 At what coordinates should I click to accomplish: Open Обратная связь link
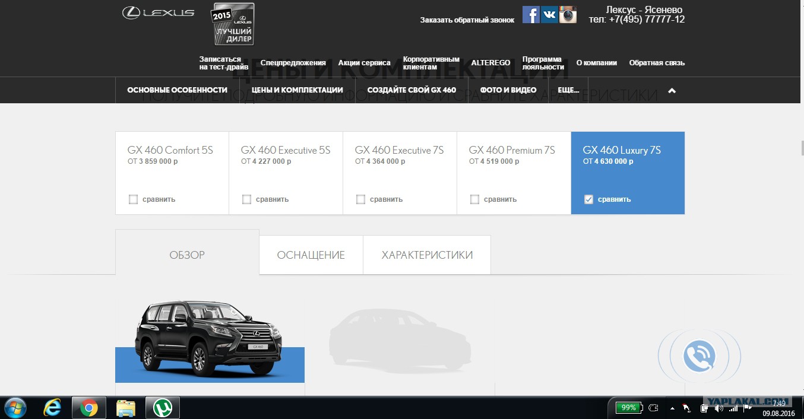pos(657,63)
